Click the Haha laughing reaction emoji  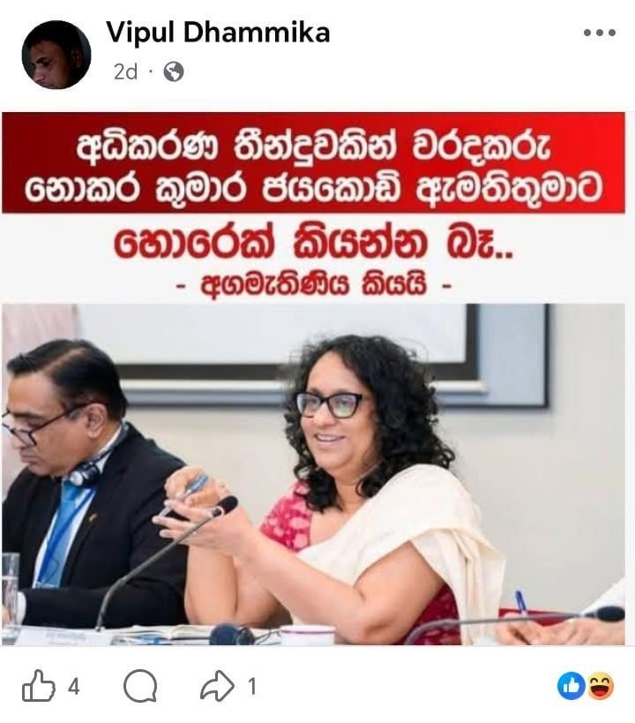tap(600, 686)
